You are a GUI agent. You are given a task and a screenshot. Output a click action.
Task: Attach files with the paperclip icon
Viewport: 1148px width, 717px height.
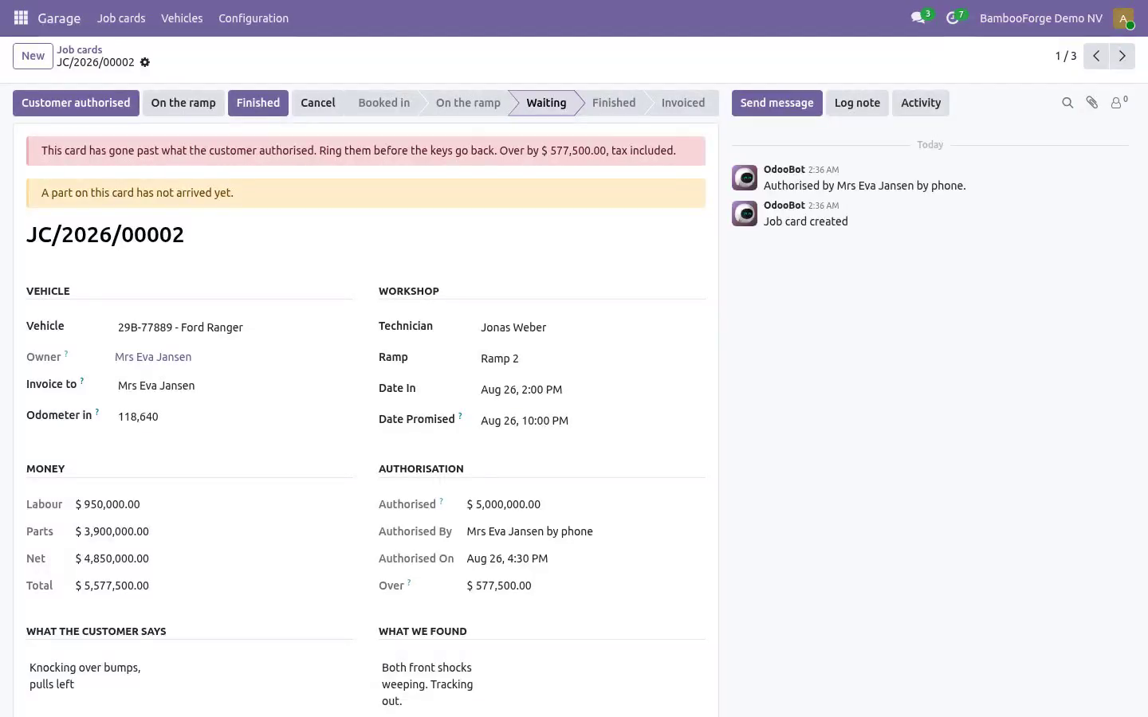tap(1092, 103)
